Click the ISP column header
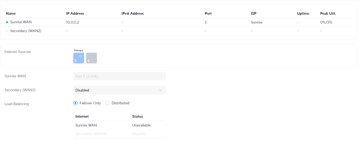 coord(254,13)
